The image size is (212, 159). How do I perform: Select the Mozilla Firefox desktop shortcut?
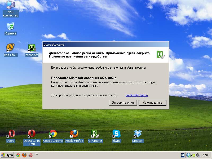[74, 136]
